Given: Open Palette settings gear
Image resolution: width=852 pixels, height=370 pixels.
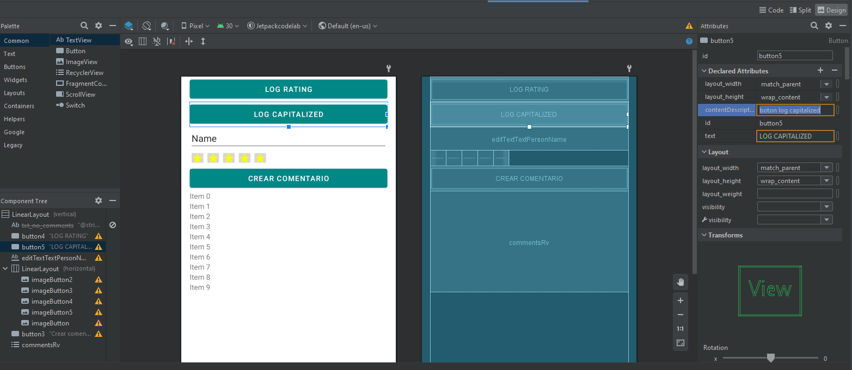Looking at the screenshot, I should 99,26.
